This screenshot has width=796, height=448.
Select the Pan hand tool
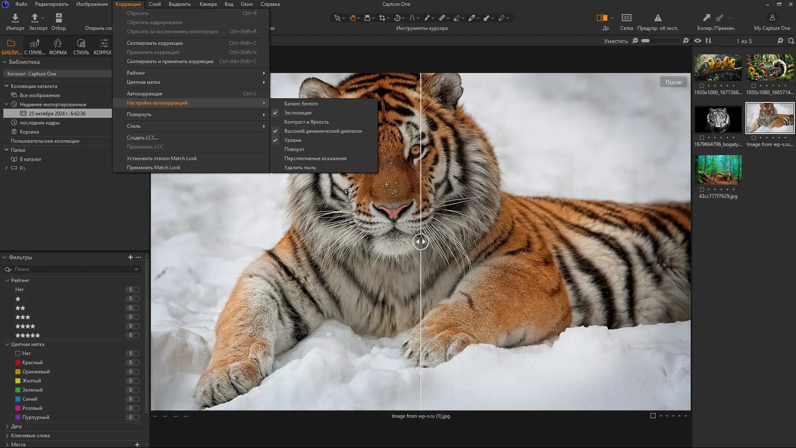click(x=352, y=18)
